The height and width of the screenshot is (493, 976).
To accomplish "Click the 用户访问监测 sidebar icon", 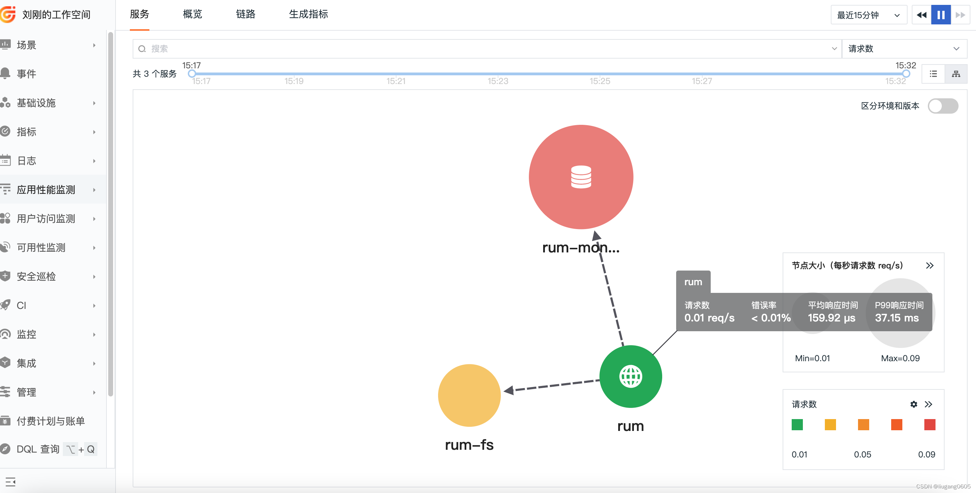I will click(x=5, y=218).
